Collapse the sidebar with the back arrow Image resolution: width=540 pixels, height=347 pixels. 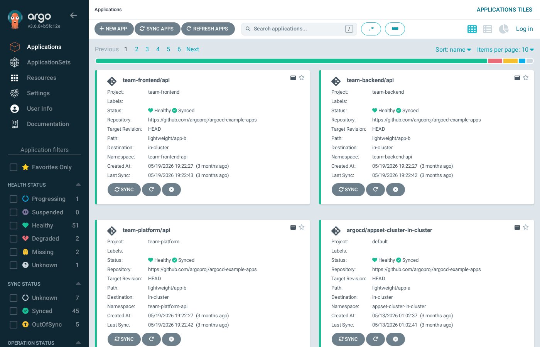[73, 15]
